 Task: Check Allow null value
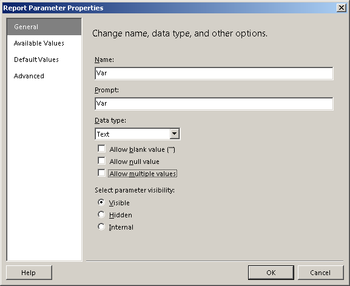click(101, 161)
